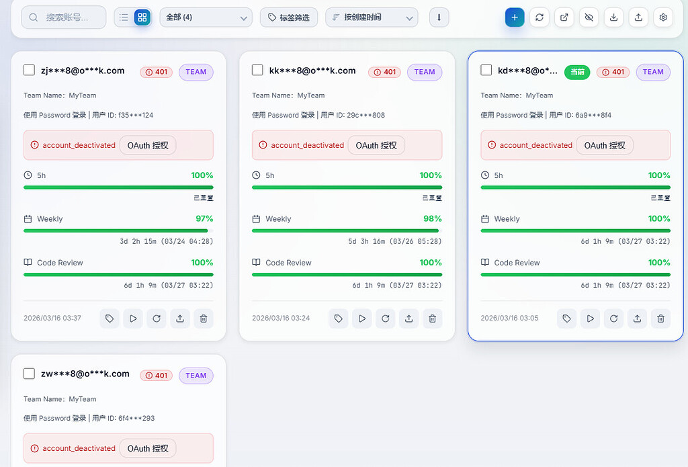Image resolution: width=688 pixels, height=467 pixels.
Task: Click play icon on zj***8 card
Action: coord(133,319)
